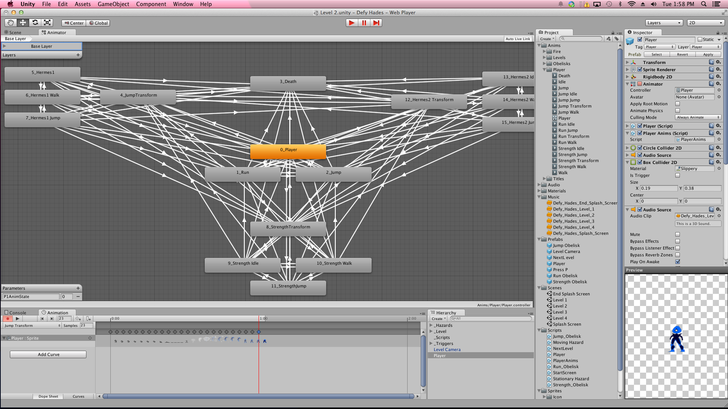The image size is (728, 409).
Task: Play the animation clip preview
Action: tap(17, 319)
